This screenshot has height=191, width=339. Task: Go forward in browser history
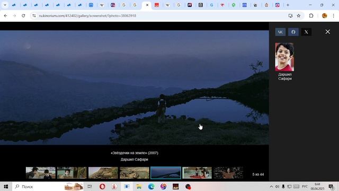point(14,15)
